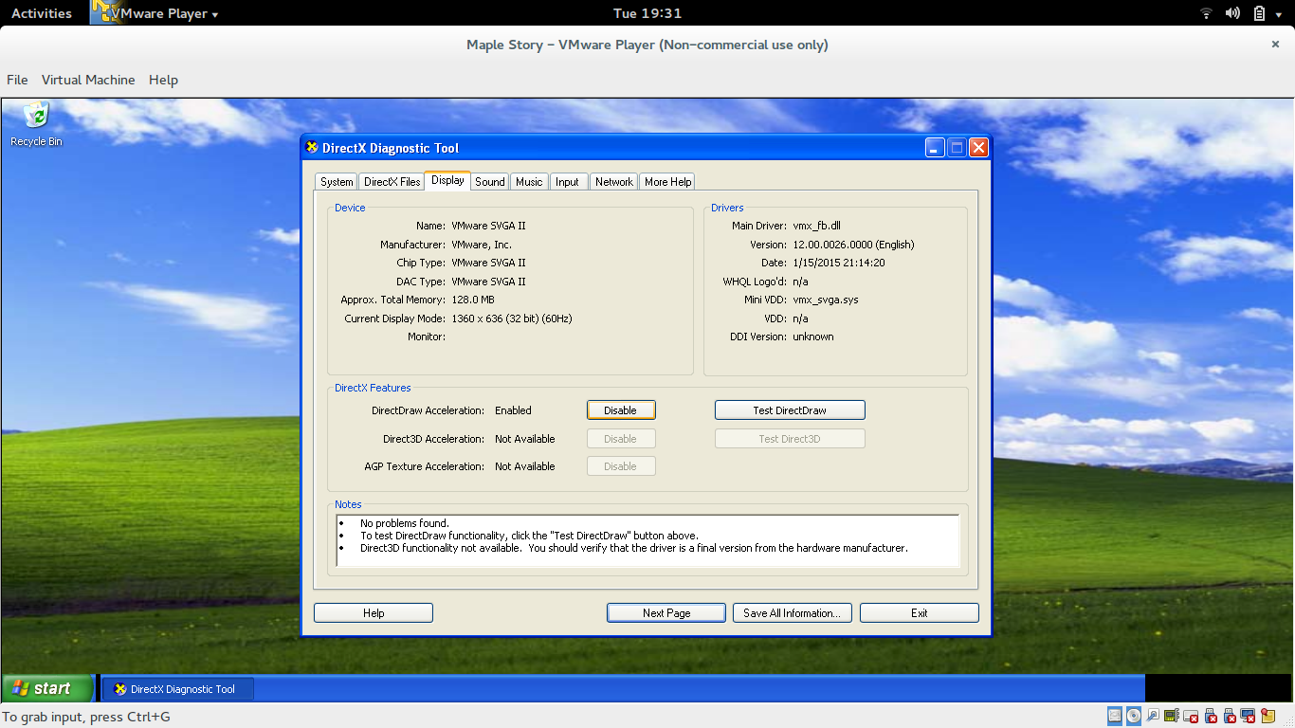The height and width of the screenshot is (728, 1295).
Task: Open the Virtual Machine menu
Action: [x=88, y=80]
